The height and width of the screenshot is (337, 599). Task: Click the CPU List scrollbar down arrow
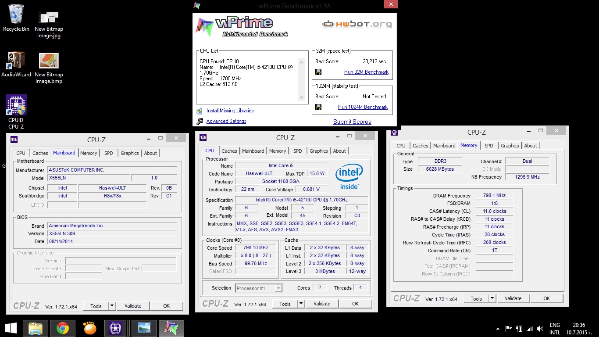[x=301, y=97]
